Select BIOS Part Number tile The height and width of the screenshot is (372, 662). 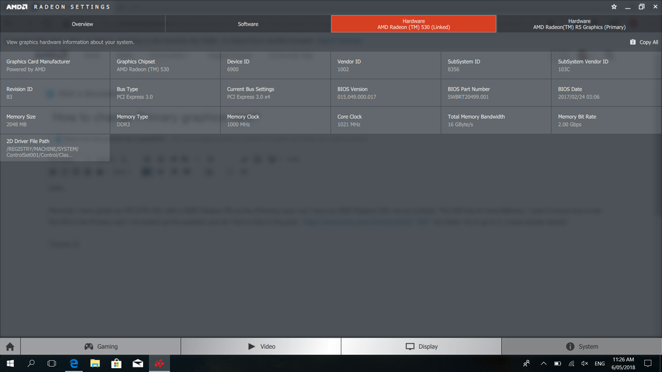click(496, 93)
